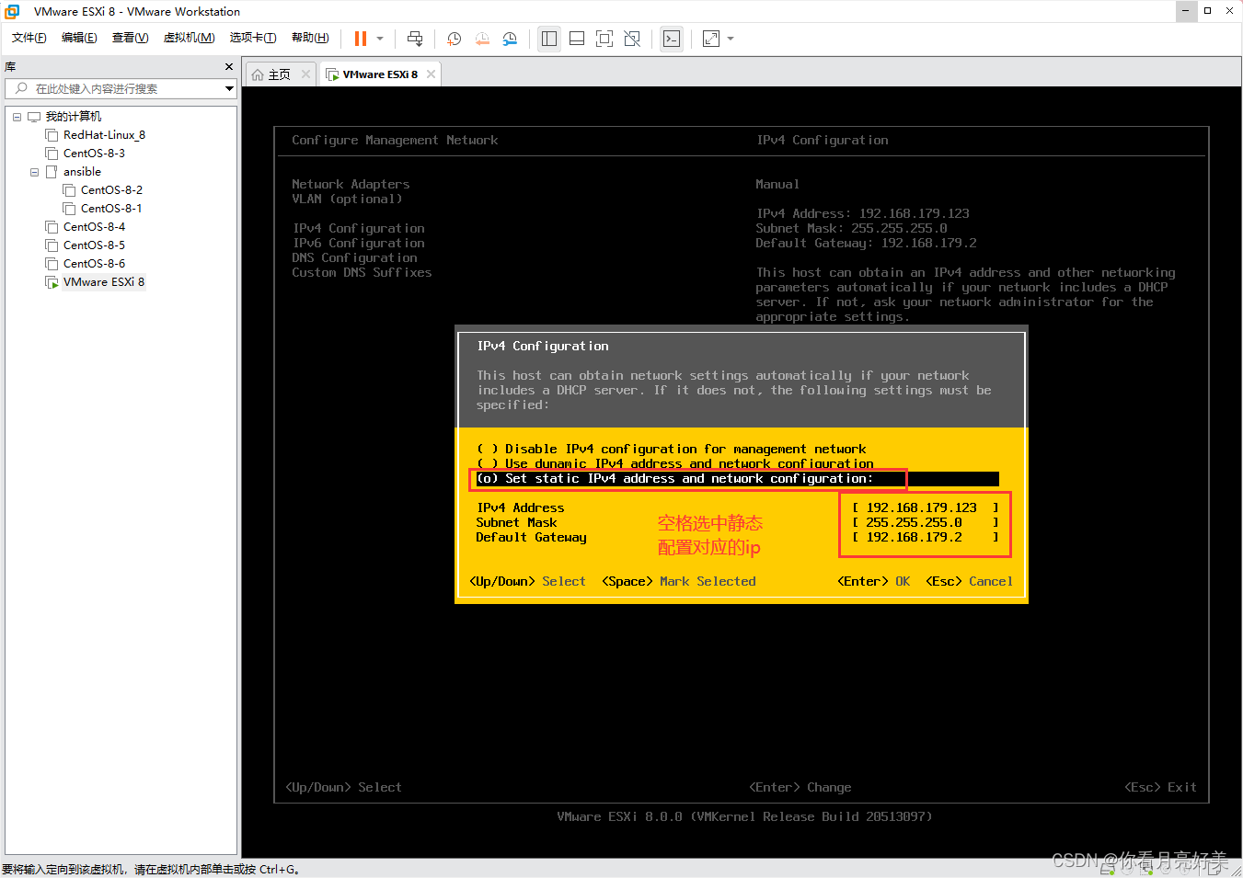Screen dimensions: 1243x878
Task: Click the Send Ctrl+Alt+Del toolbar icon
Action: [x=415, y=39]
